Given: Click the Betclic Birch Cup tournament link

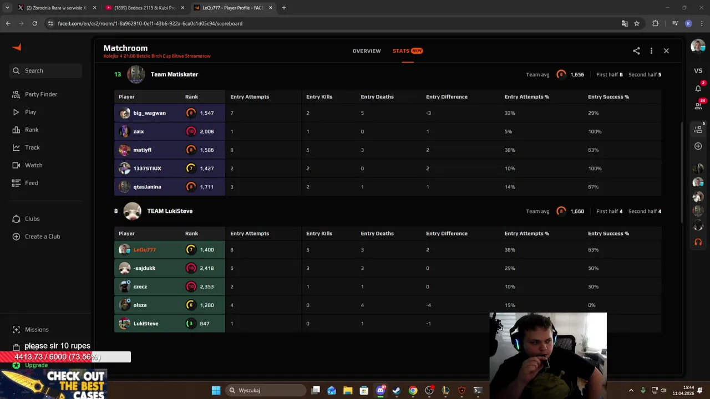Looking at the screenshot, I should pos(157,56).
